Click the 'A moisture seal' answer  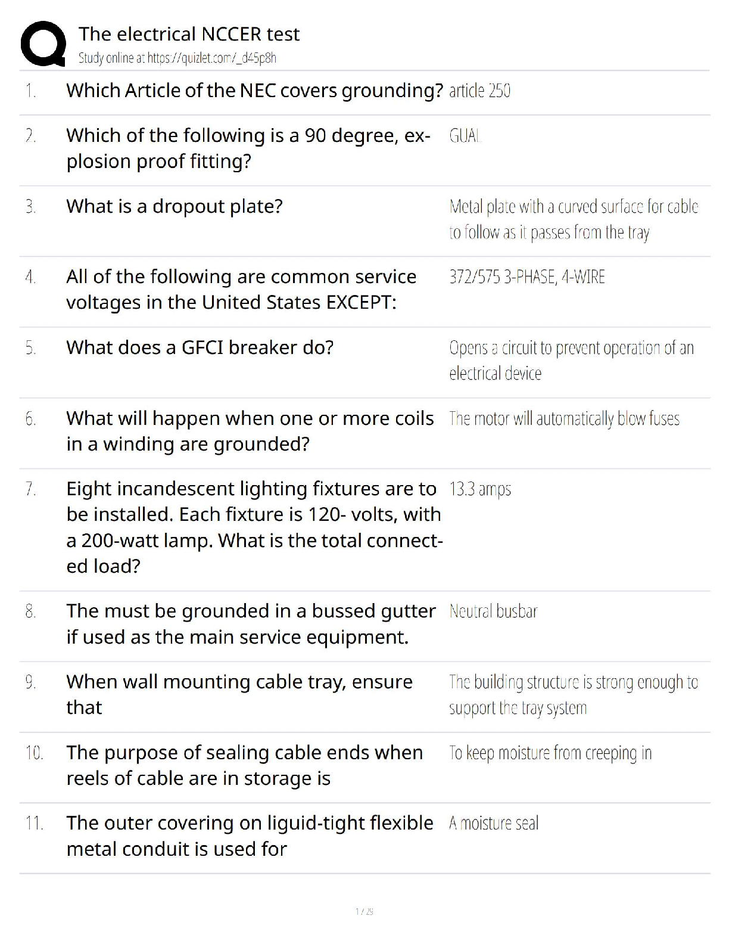click(494, 824)
